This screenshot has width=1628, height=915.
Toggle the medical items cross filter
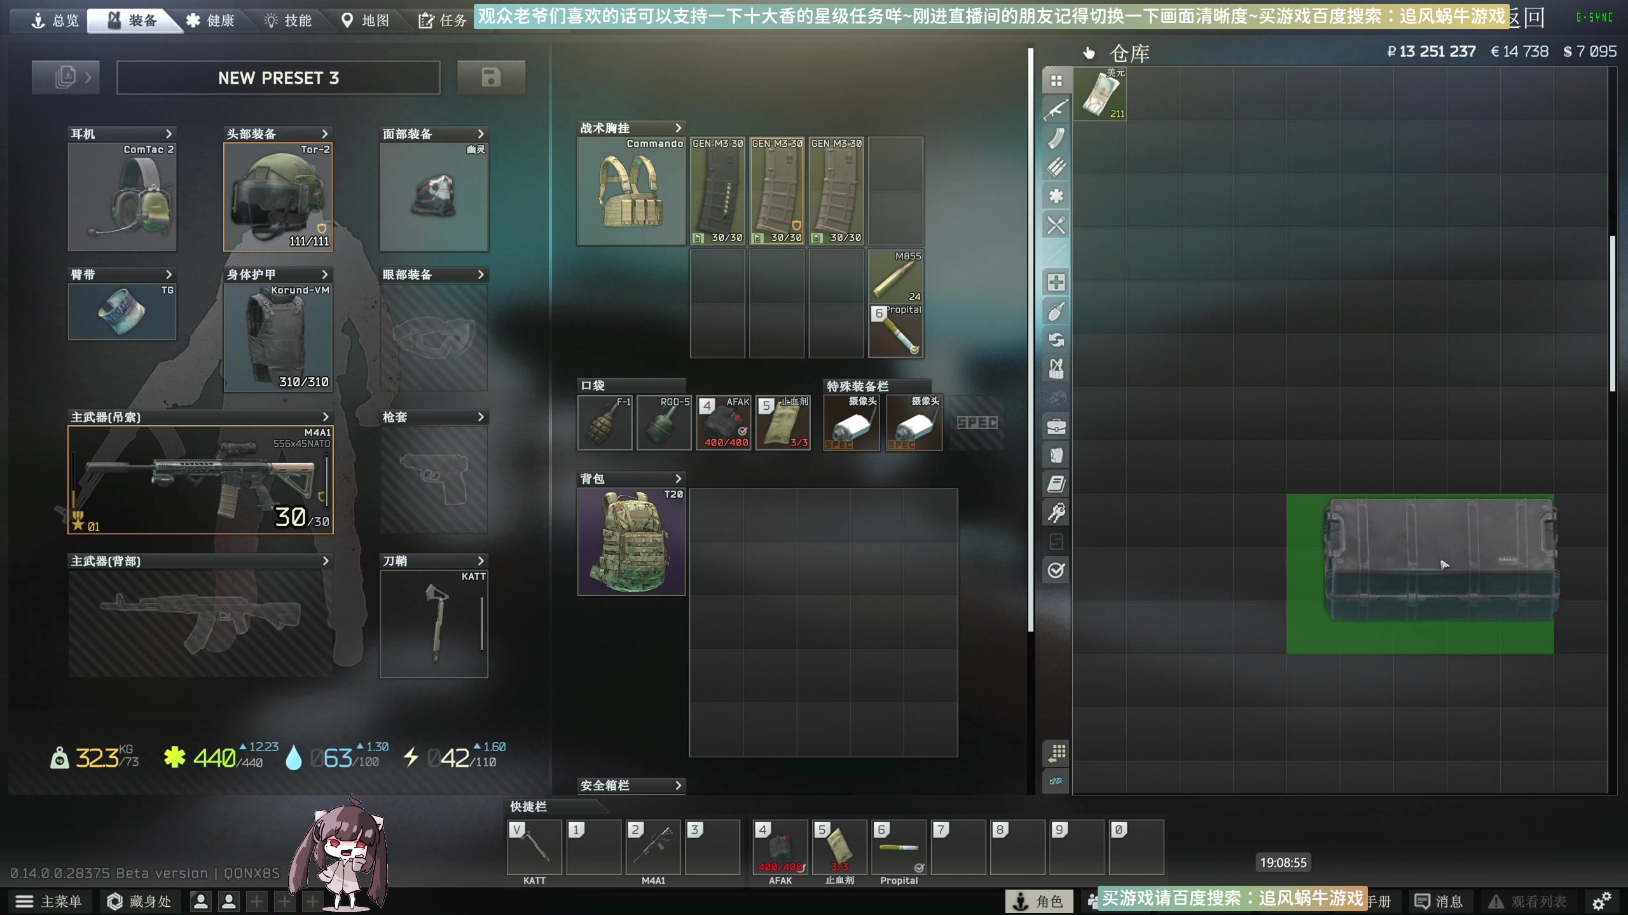[x=1056, y=282]
